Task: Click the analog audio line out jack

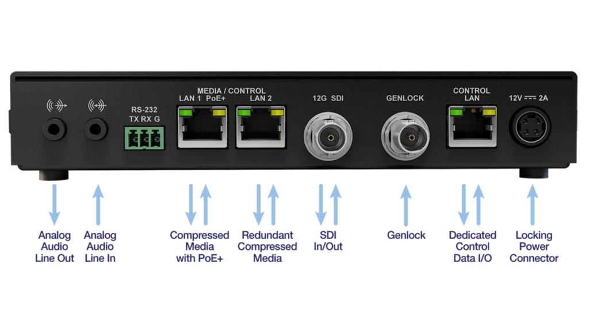Action: point(54,129)
